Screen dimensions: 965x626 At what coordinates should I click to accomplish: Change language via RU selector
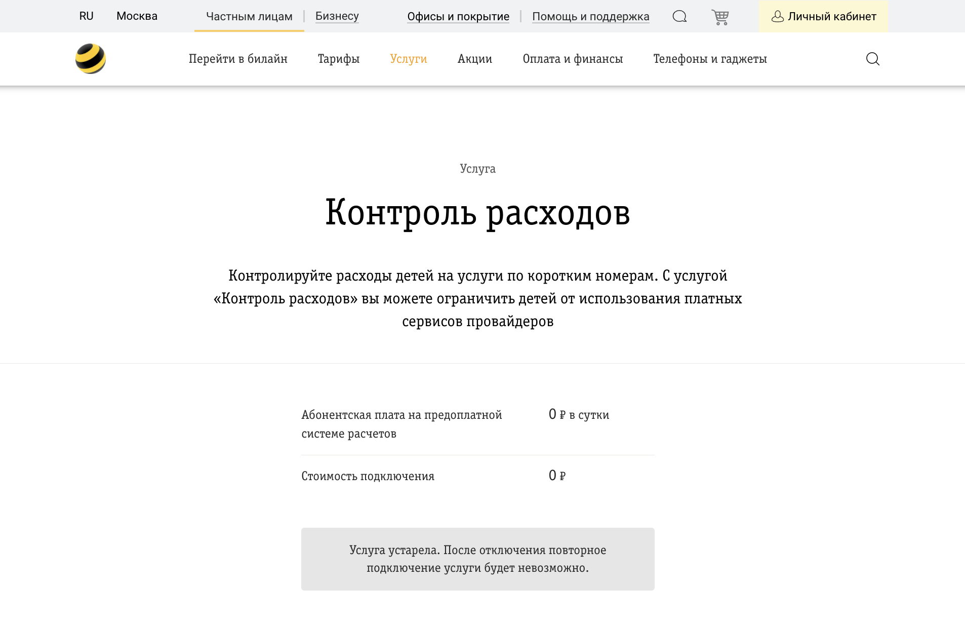click(x=86, y=16)
